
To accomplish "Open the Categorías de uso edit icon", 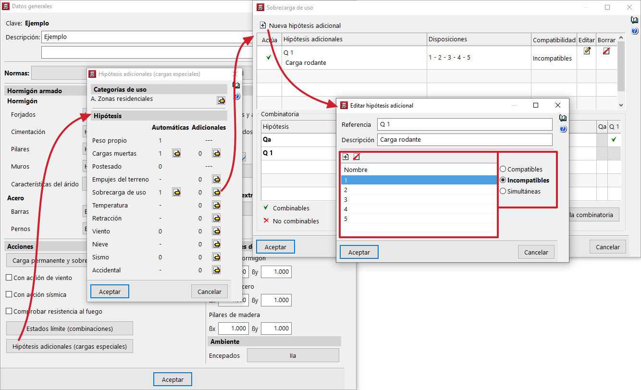I will pos(221,100).
